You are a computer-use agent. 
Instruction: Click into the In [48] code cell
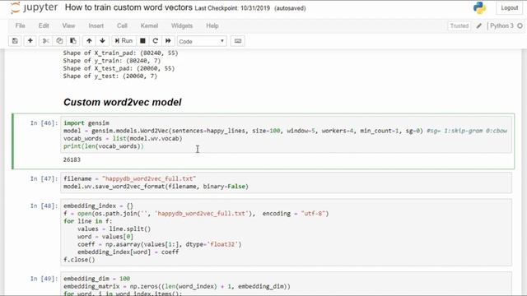click(x=287, y=233)
